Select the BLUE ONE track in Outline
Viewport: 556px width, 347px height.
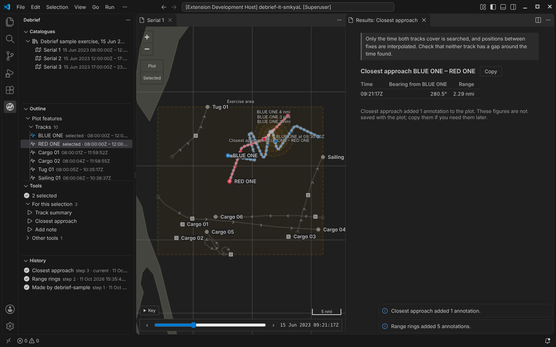pos(76,135)
